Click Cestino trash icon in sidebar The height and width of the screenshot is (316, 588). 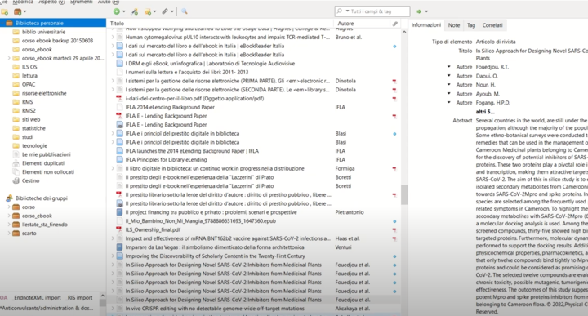click(16, 180)
